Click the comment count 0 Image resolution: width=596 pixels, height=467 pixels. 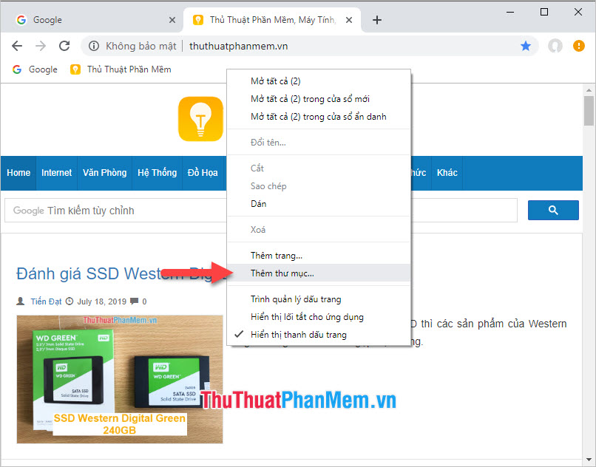(144, 301)
